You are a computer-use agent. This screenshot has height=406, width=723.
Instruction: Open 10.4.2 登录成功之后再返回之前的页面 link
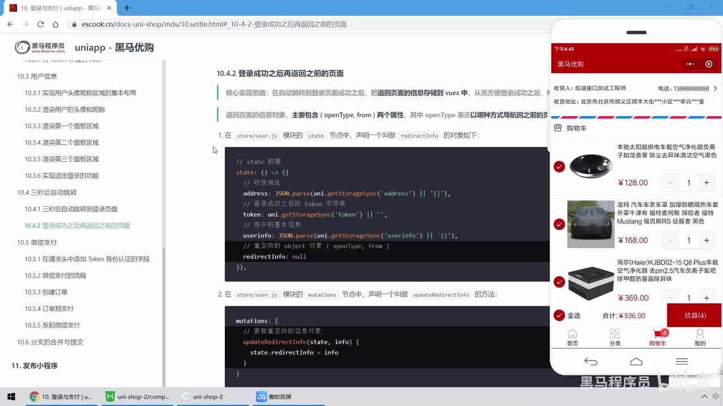point(77,226)
